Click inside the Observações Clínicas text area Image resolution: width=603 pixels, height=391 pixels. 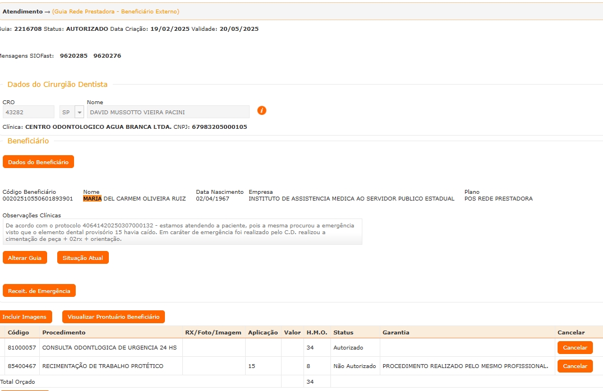tap(182, 232)
